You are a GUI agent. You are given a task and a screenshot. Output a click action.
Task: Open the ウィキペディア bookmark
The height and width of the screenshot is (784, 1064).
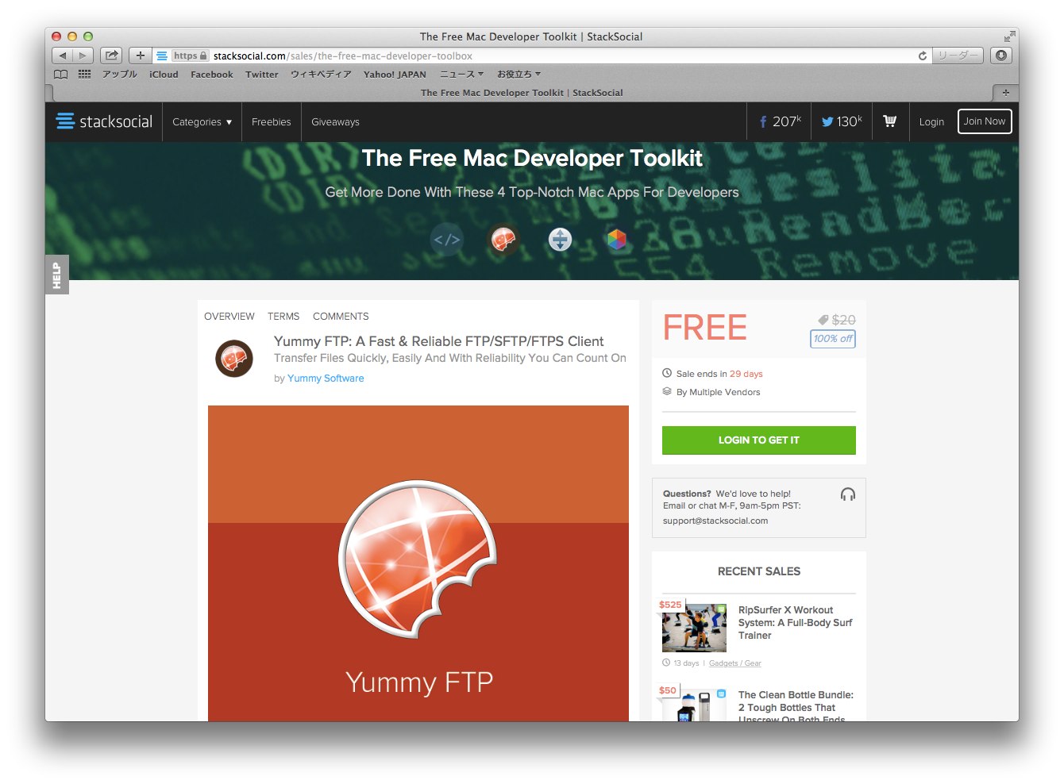[321, 75]
